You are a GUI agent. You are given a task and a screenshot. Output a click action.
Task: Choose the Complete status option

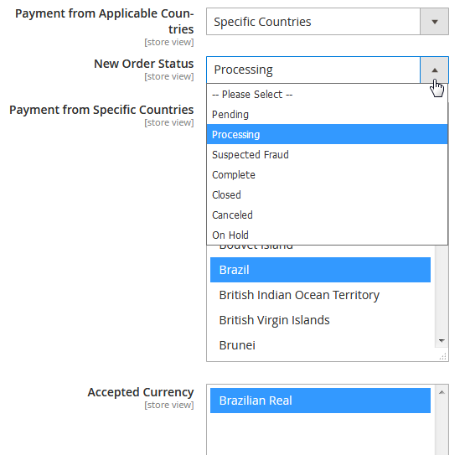[x=327, y=174]
